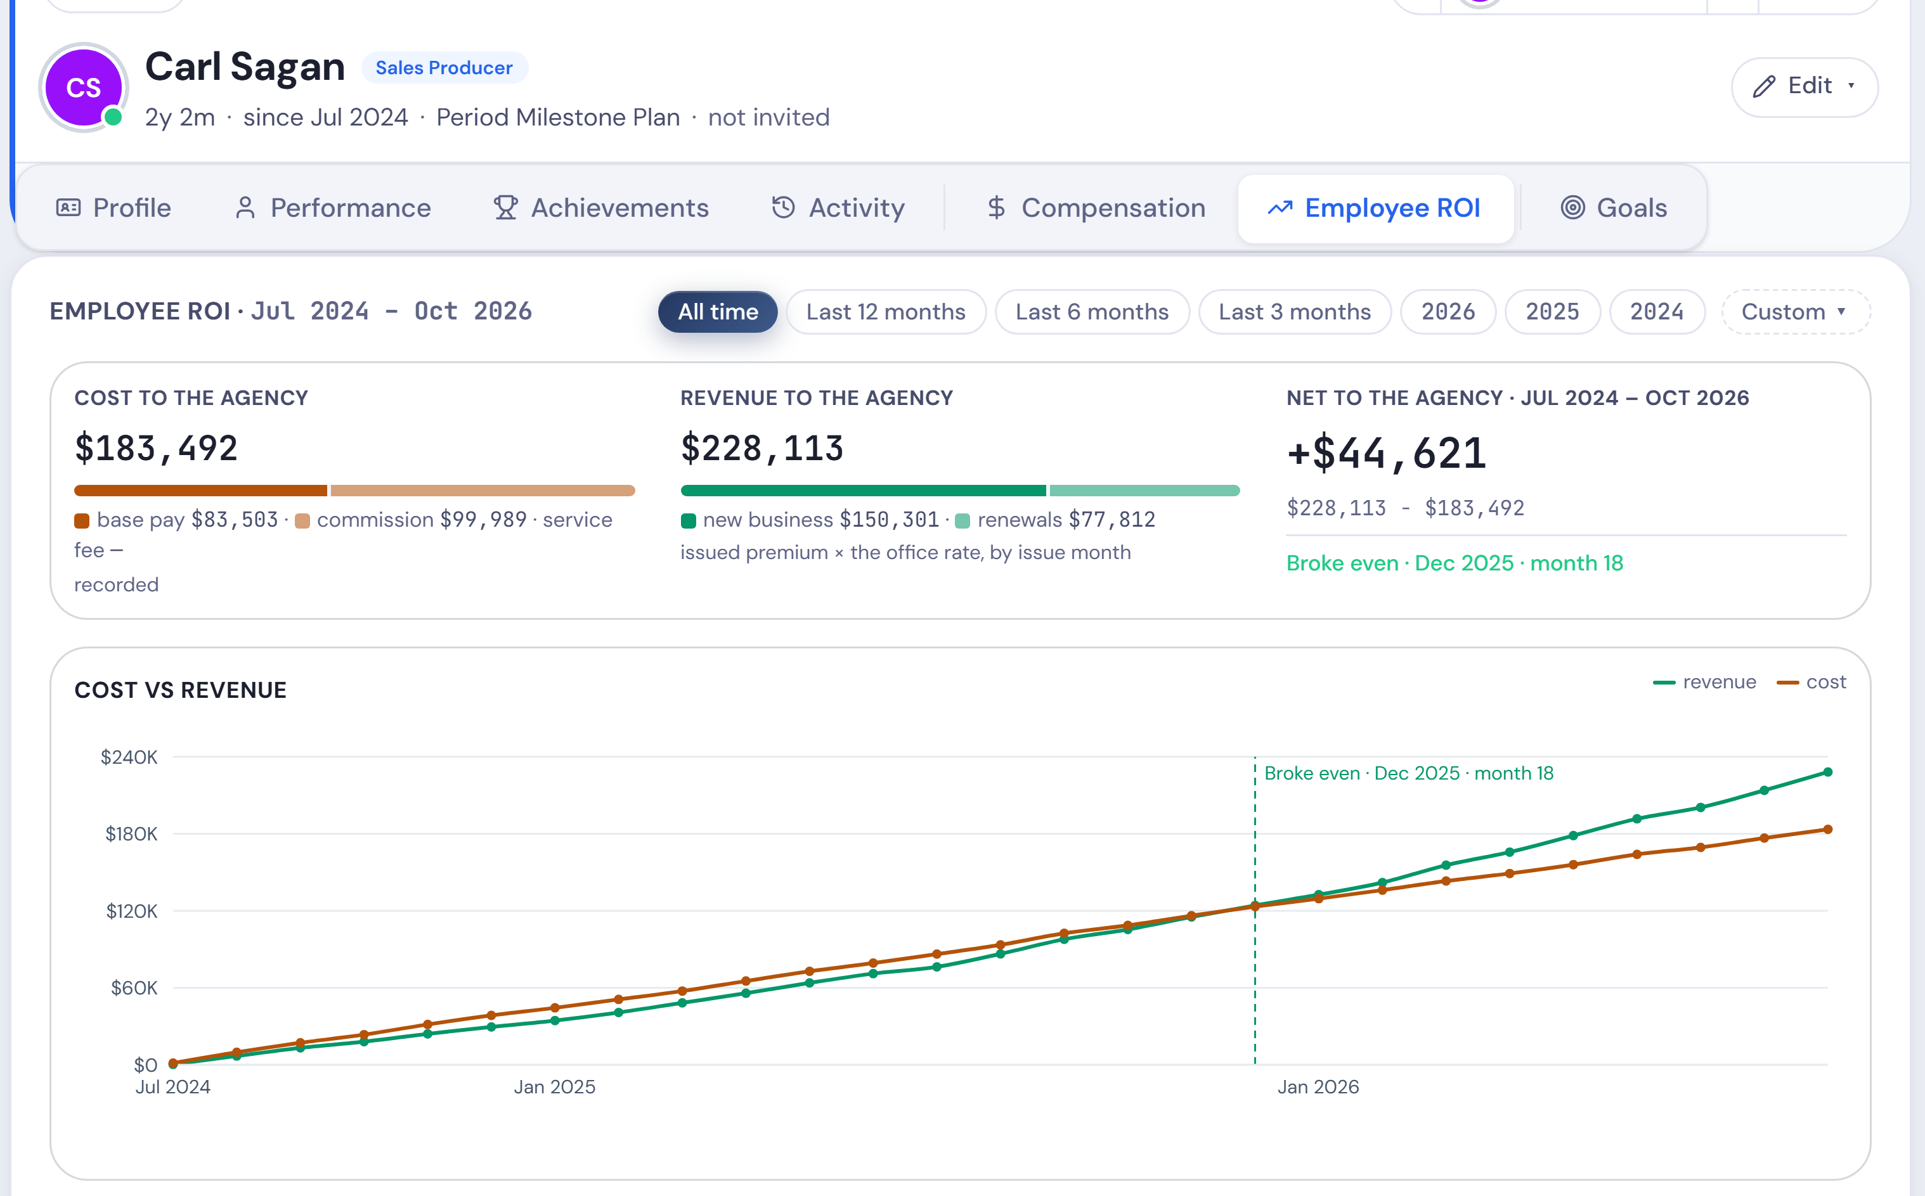Select the All time range filter
The width and height of the screenshot is (1925, 1196).
point(718,312)
